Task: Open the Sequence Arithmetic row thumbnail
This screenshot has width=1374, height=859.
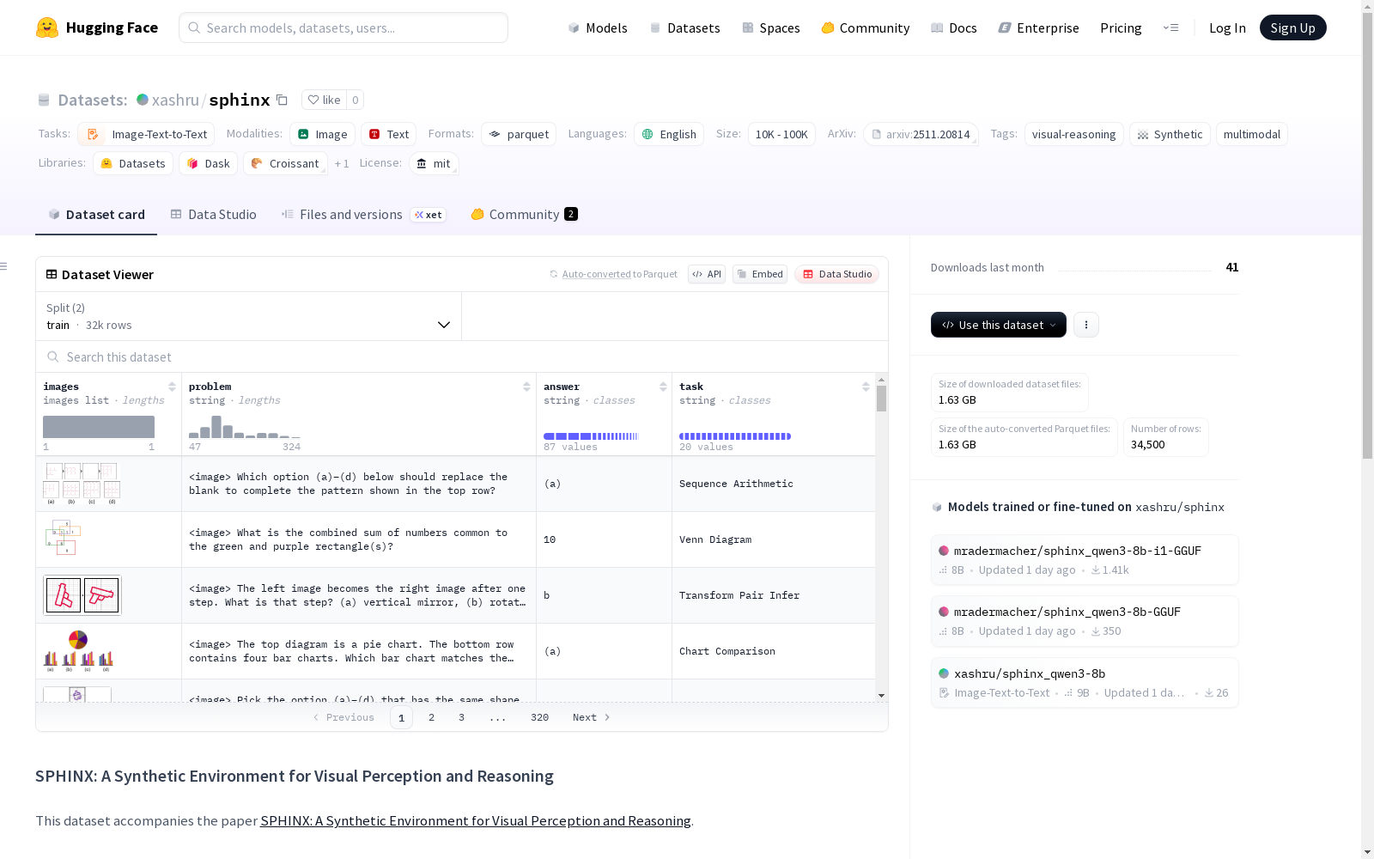Action: [x=82, y=484]
